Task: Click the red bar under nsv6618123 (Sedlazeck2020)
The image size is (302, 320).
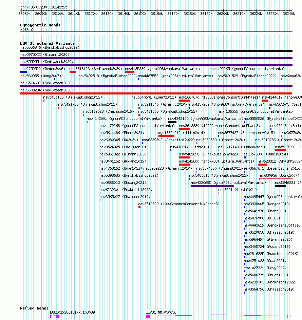Action: point(73,72)
